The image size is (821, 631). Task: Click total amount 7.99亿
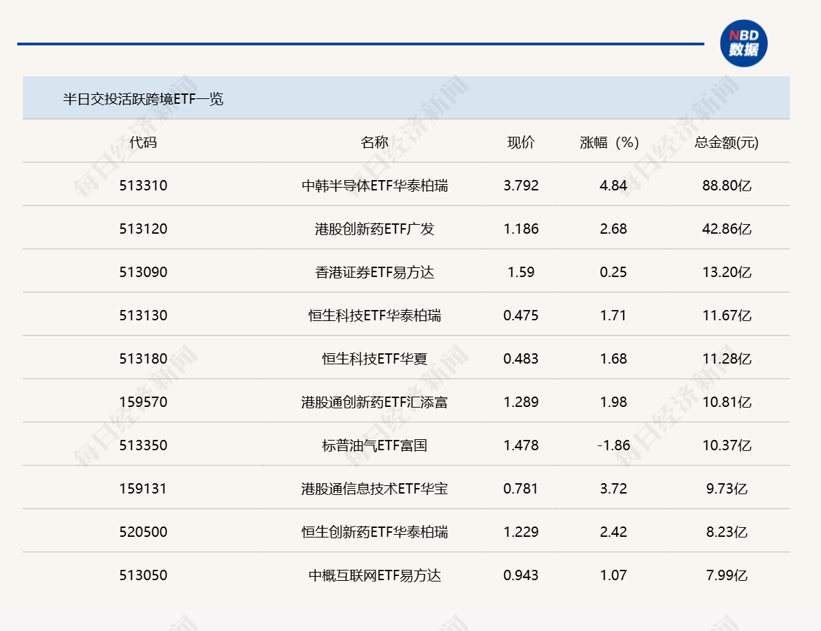coord(727,576)
